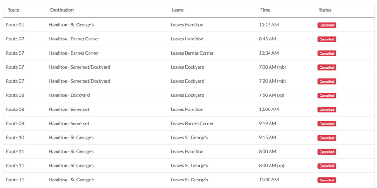Click the Time column header
This screenshot has width=377, height=188.
[x=265, y=10]
